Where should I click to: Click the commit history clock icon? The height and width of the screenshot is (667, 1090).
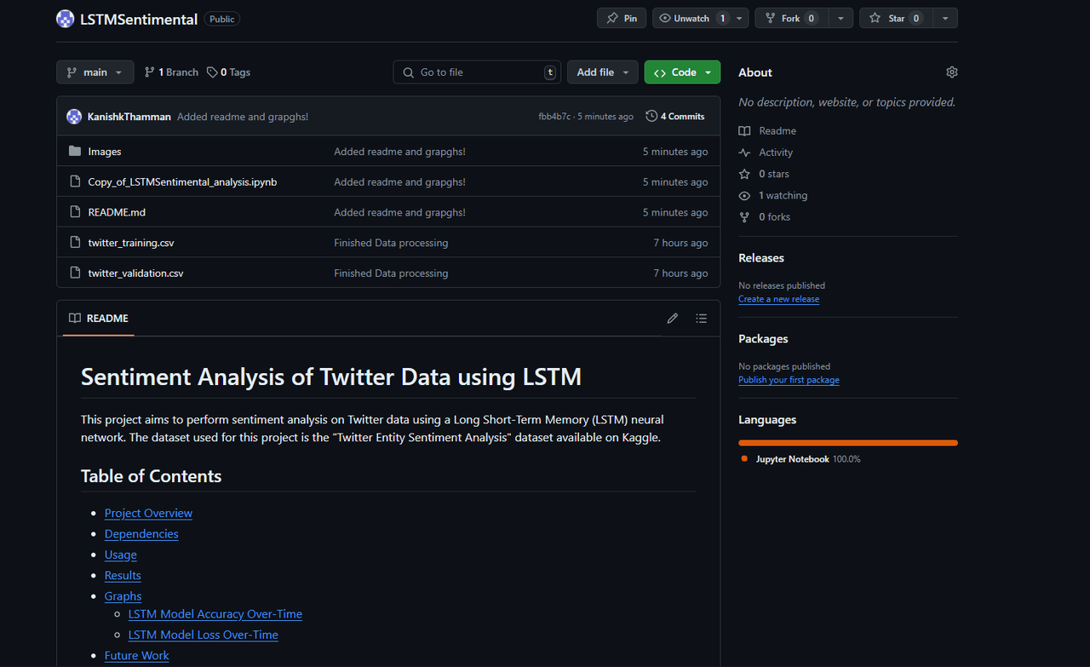651,117
